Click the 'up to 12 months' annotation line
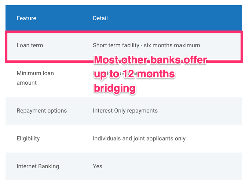Viewport: 249px width, 191px height. (x=134, y=74)
